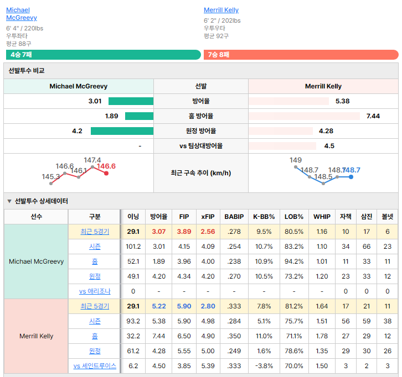The image size is (402, 377).
Task: Open the vs 세인트루이스 link
Action: coord(95,366)
